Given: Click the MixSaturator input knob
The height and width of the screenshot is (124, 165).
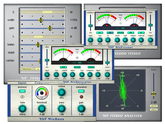Looking at the screenshot, I should (47, 75).
